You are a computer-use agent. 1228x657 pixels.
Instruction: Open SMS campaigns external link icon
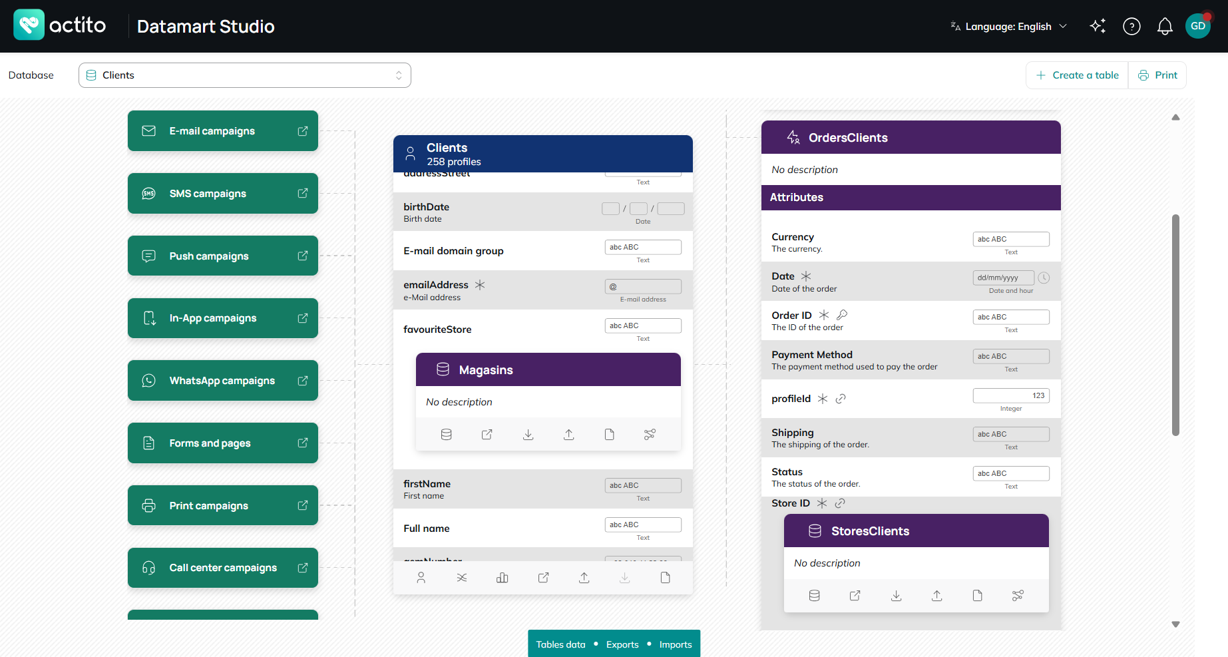[x=303, y=193]
